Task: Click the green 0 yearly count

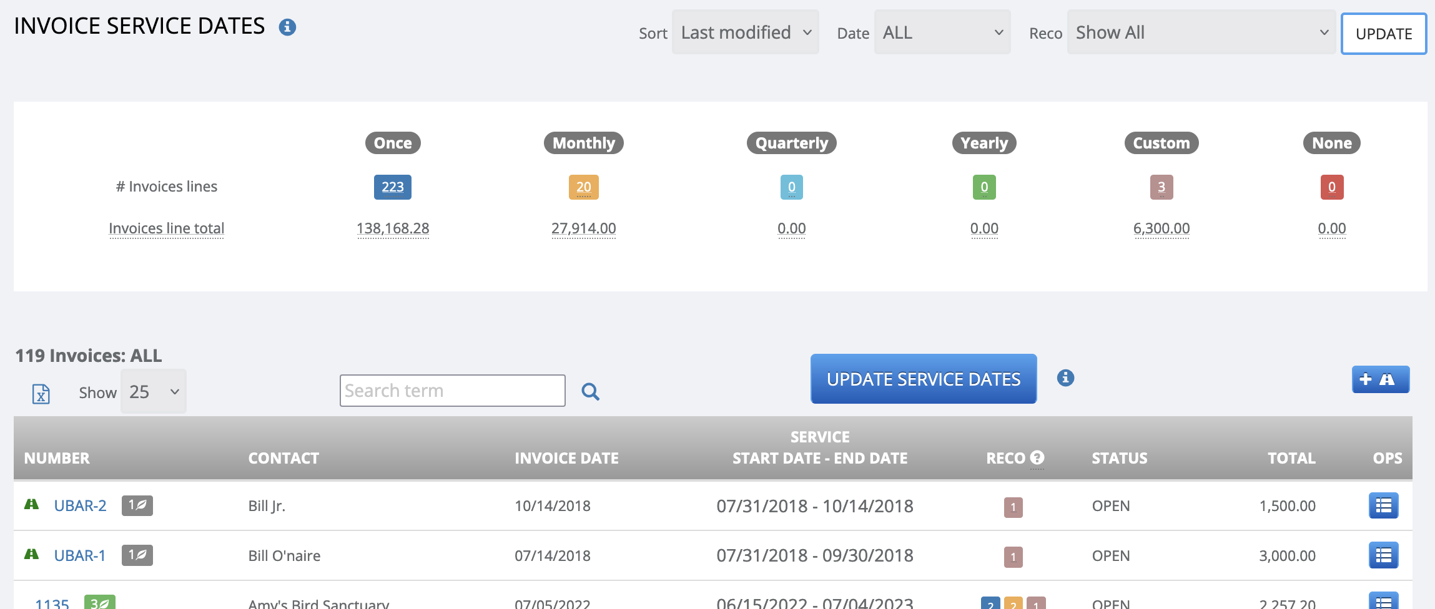Action: (984, 187)
